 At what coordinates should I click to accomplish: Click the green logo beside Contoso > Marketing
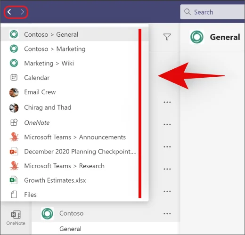click(x=14, y=49)
